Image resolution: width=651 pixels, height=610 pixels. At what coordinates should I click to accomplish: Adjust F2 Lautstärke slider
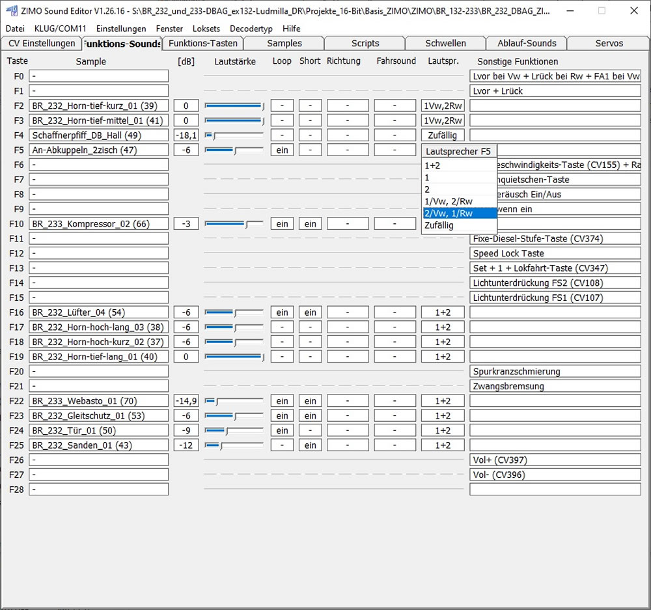(234, 106)
